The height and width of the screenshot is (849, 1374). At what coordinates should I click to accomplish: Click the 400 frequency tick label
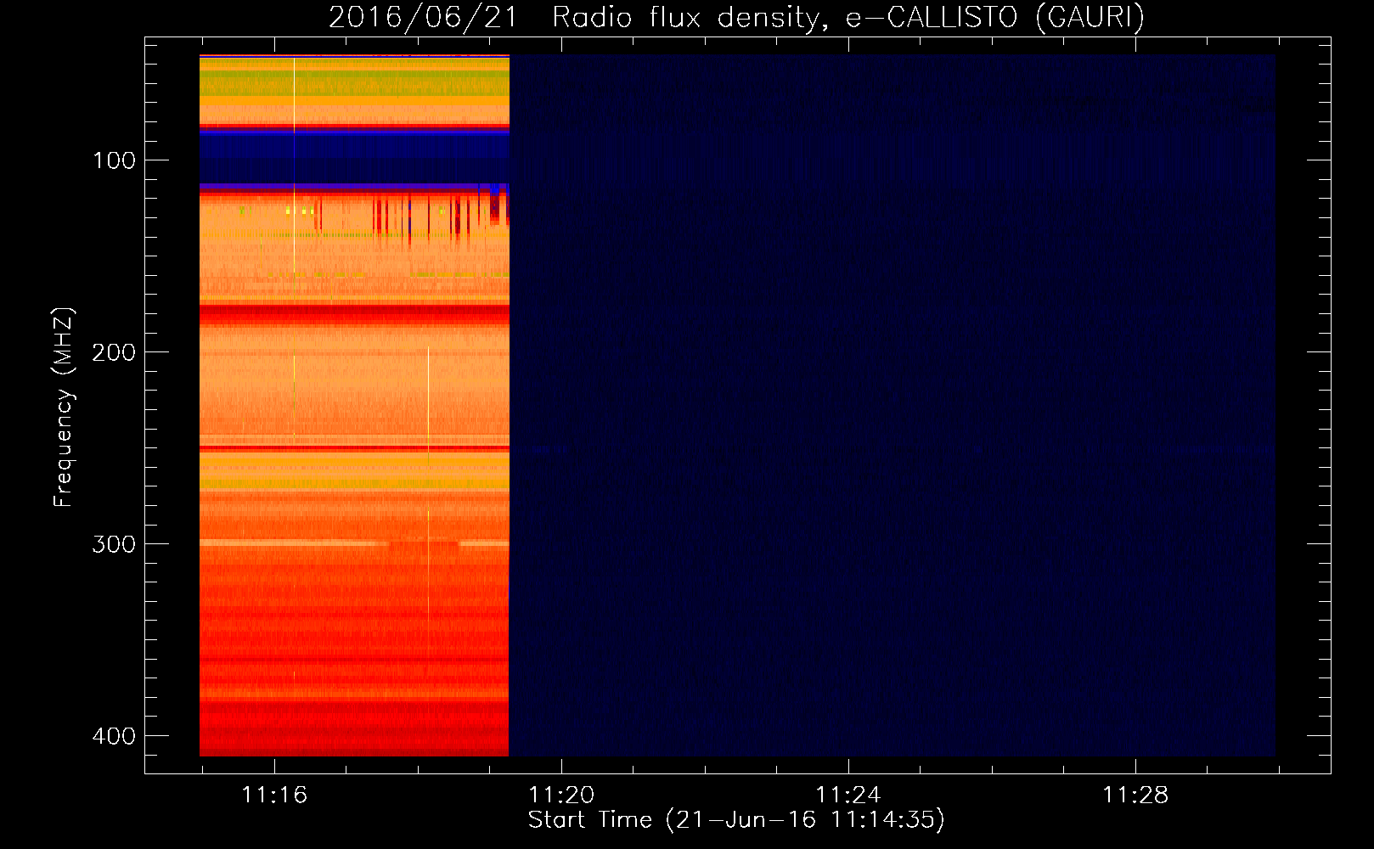pyautogui.click(x=114, y=735)
